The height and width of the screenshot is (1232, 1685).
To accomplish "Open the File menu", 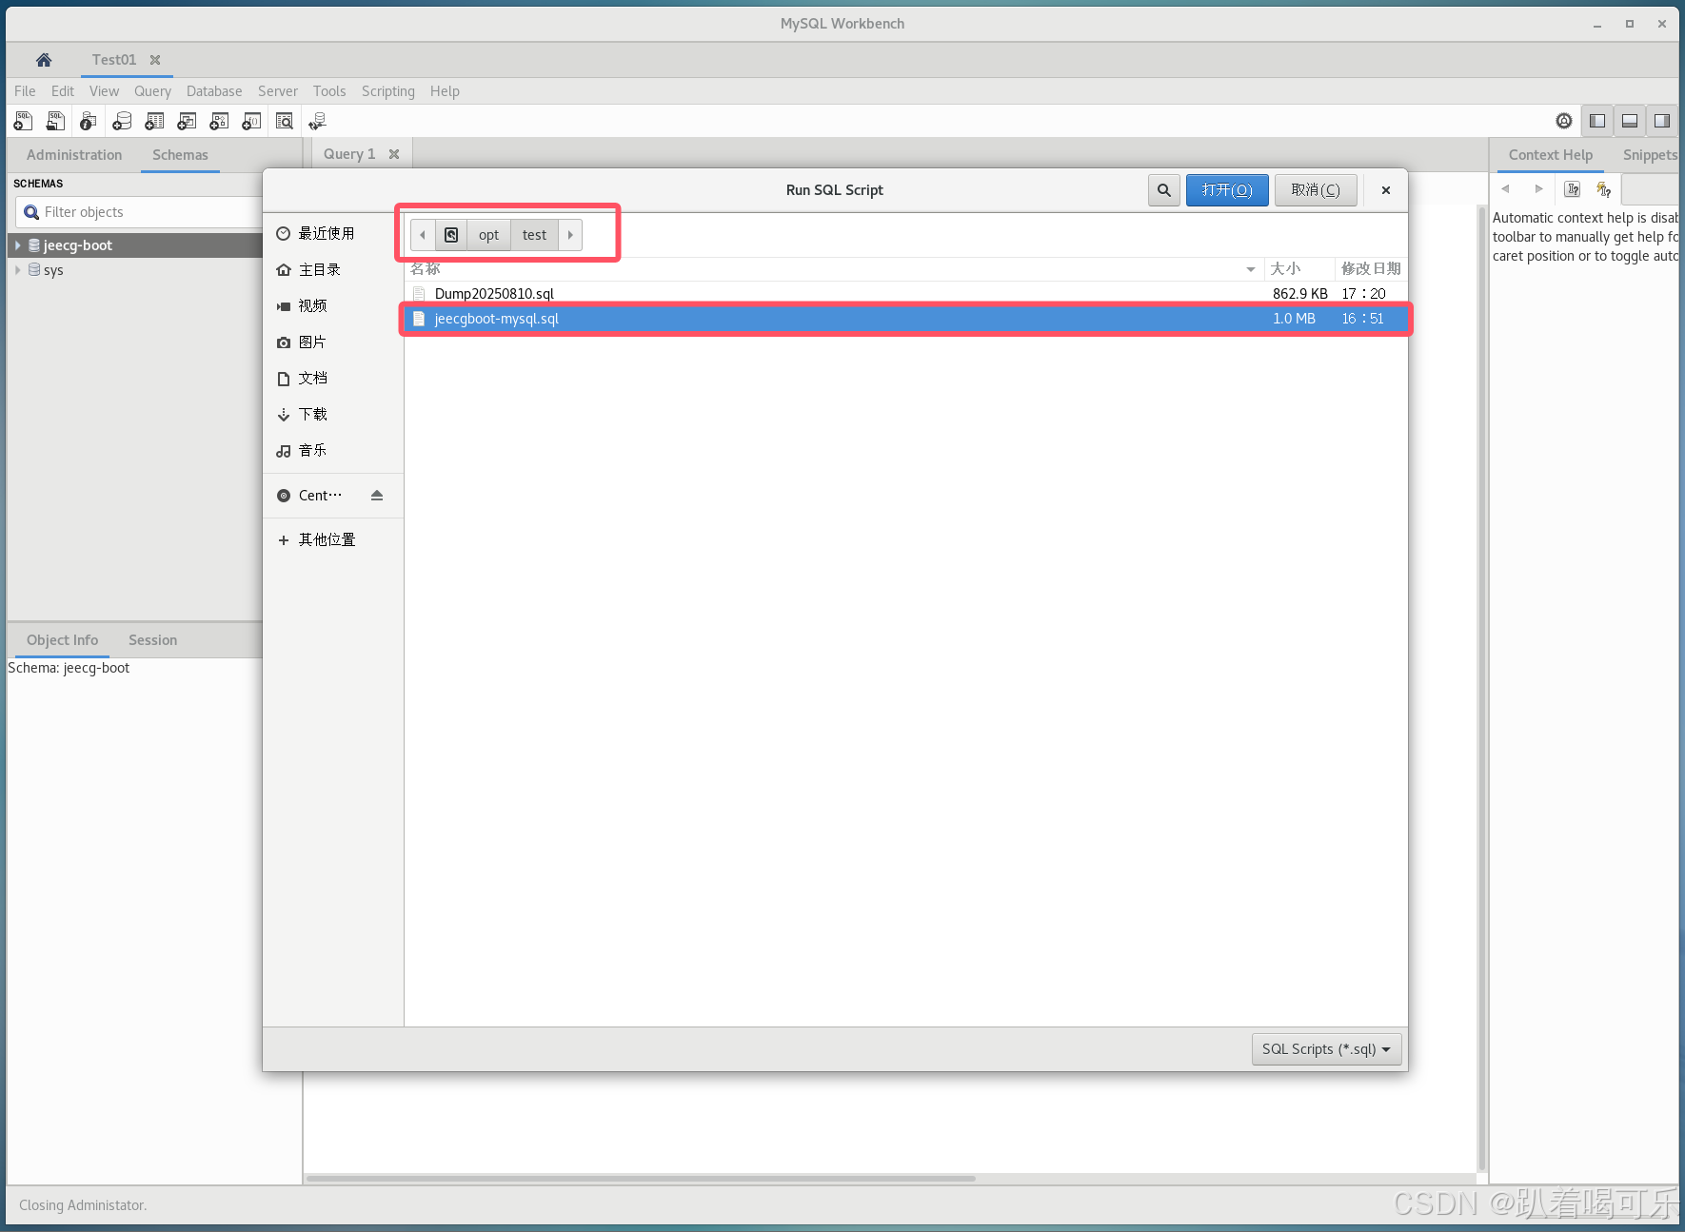I will 25,91.
